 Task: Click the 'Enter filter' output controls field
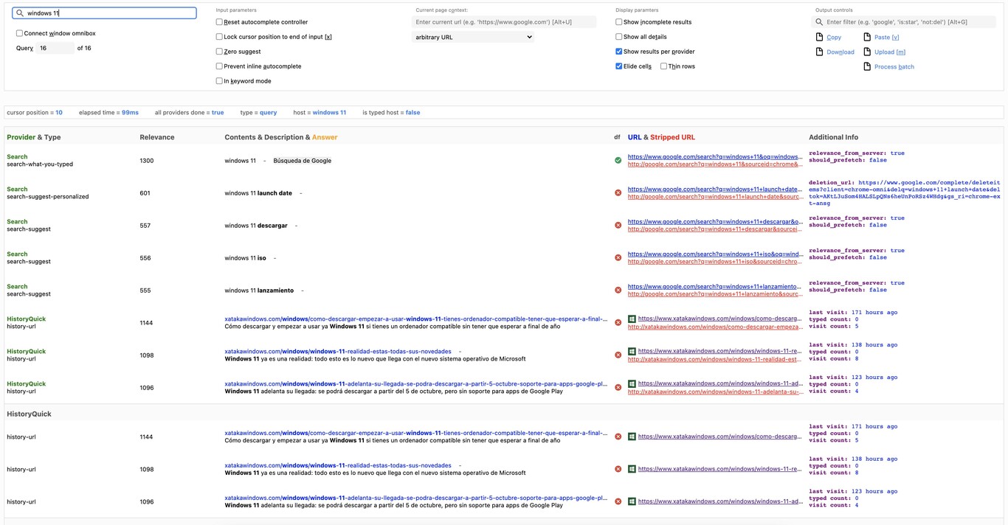[904, 22]
